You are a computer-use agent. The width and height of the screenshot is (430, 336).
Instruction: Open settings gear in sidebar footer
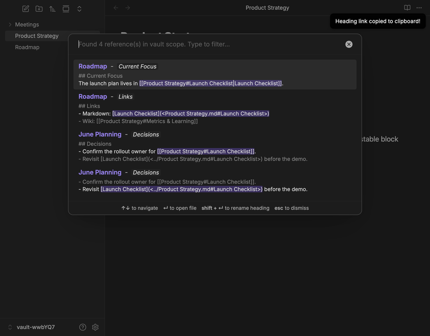pos(95,327)
